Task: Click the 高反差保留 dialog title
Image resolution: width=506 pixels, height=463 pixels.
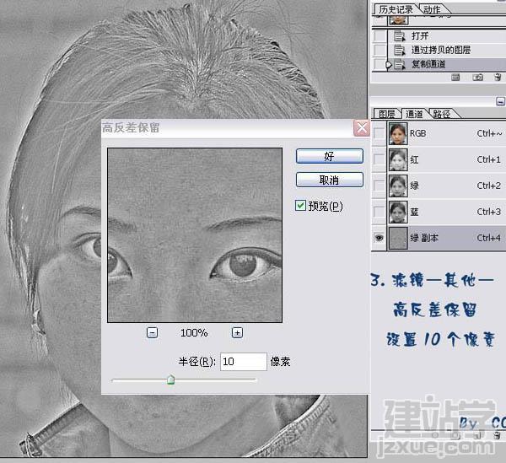Action: coord(131,128)
